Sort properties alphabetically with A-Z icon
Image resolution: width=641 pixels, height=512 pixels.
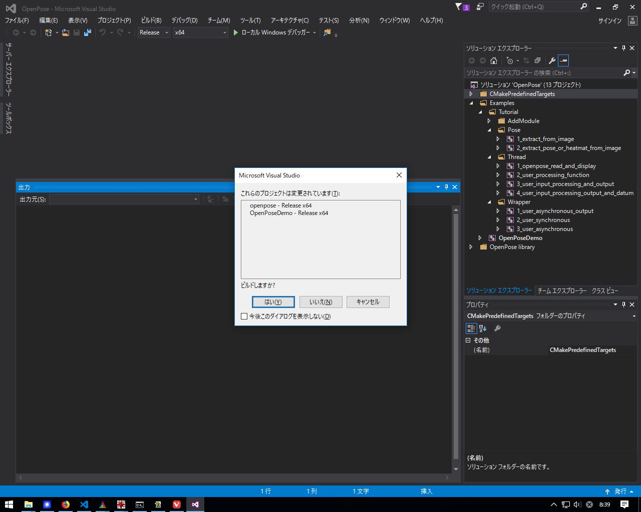(483, 328)
